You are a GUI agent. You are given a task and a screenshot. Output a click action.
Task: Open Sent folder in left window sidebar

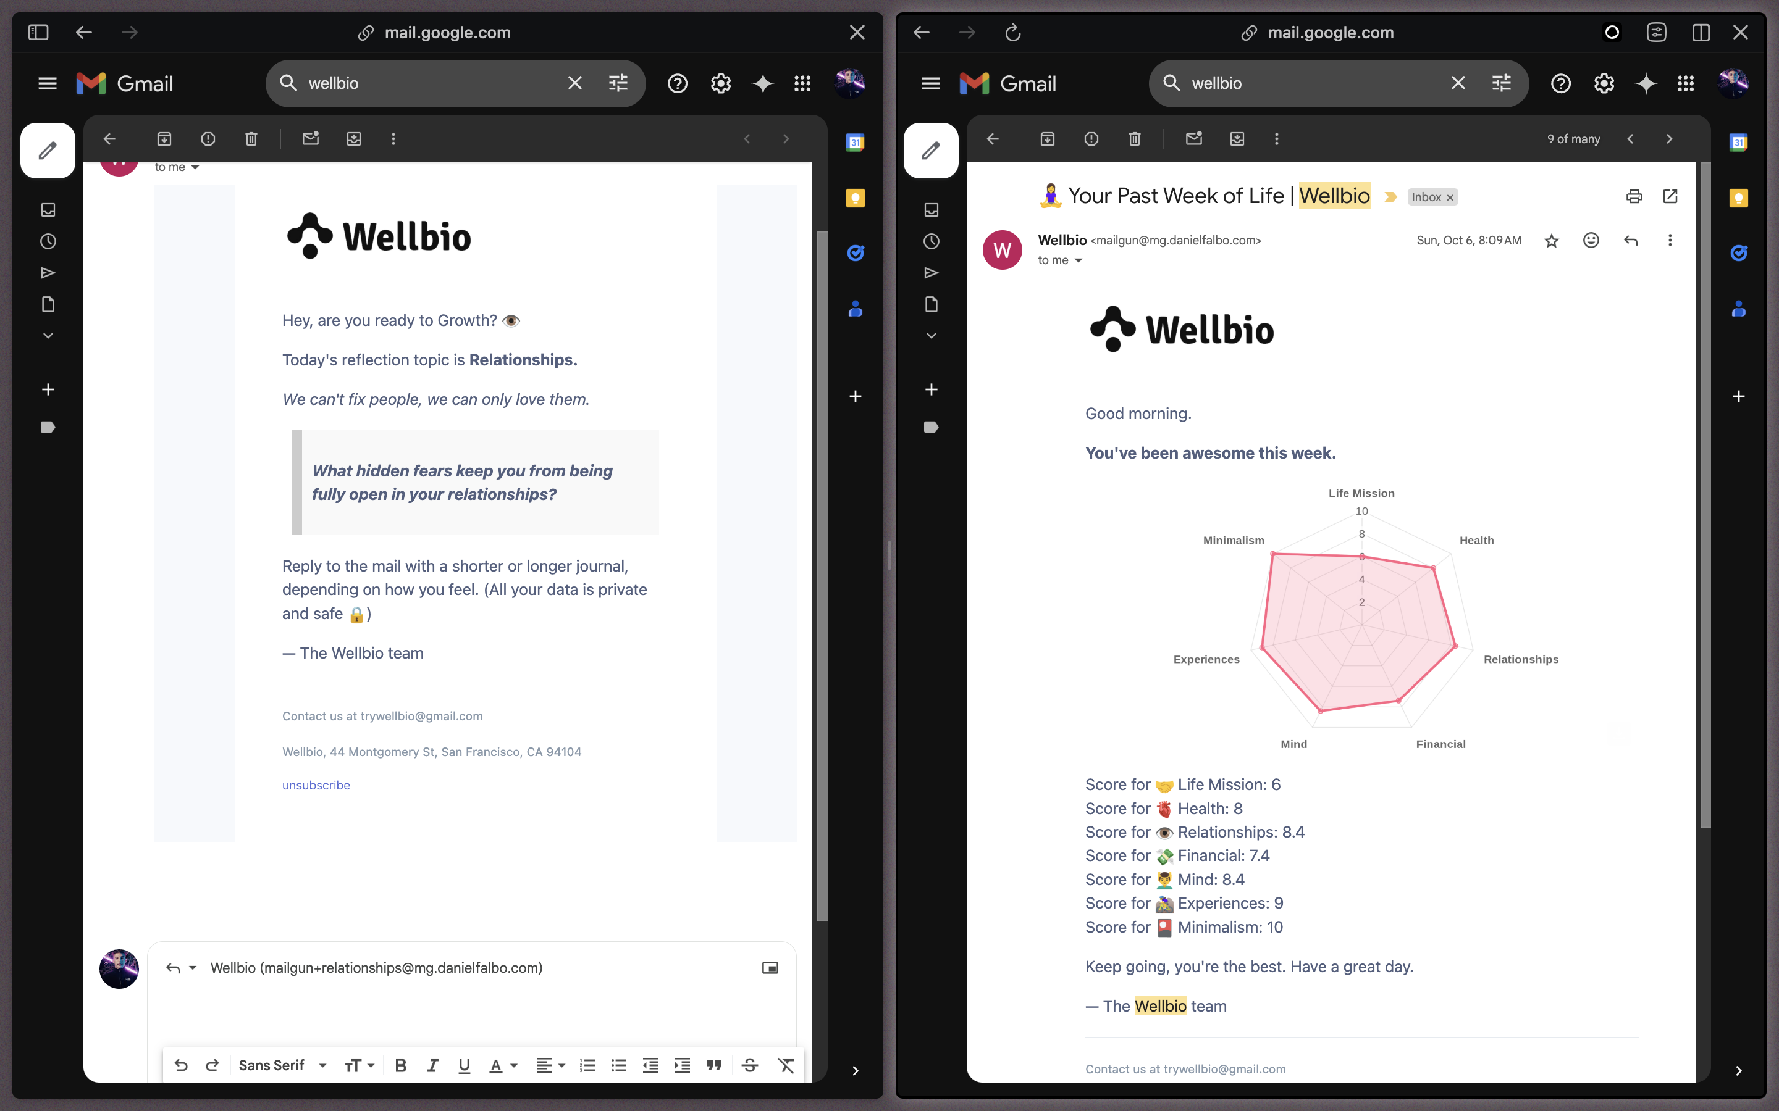48,273
